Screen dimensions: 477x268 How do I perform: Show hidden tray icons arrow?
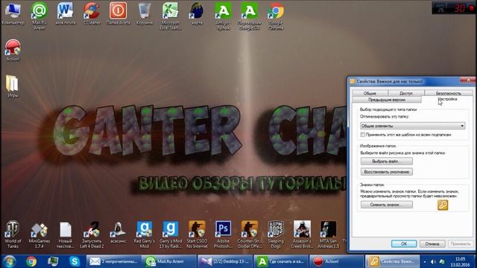(x=425, y=261)
